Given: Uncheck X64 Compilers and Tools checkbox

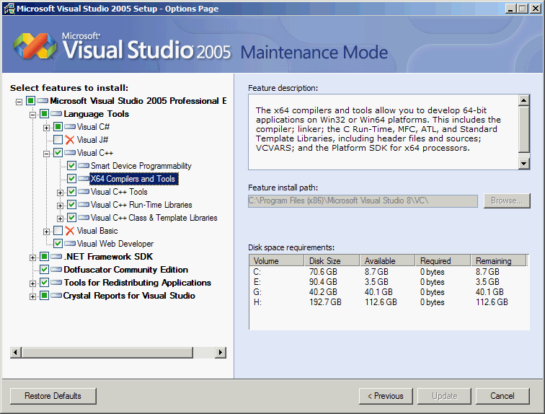Looking at the screenshot, I should (x=71, y=179).
